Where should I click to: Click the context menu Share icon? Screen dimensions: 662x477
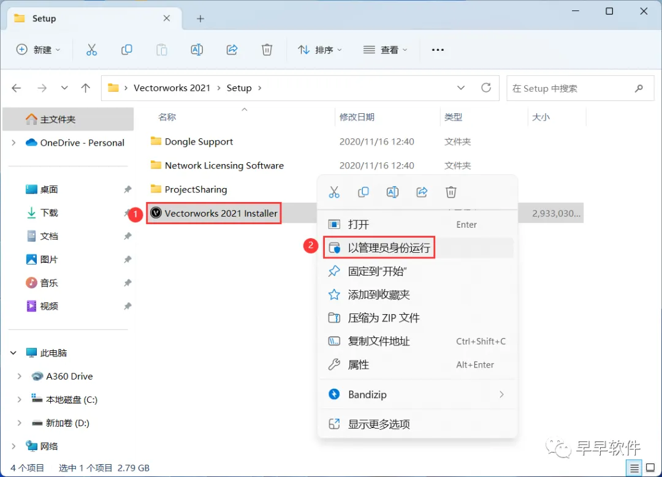(422, 192)
